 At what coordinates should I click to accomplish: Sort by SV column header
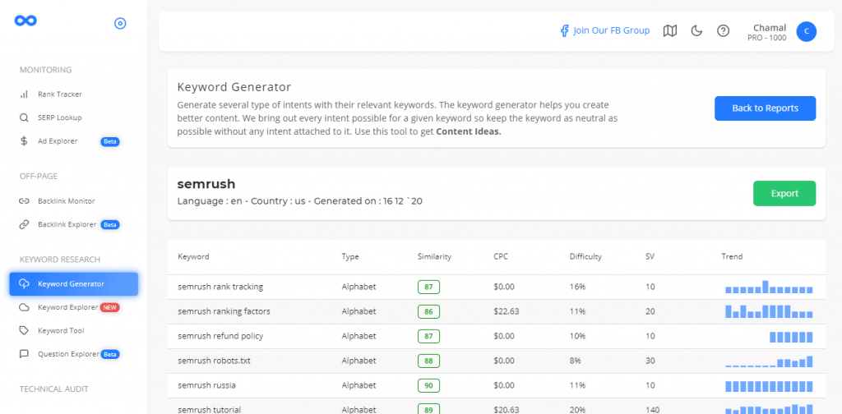coord(650,257)
